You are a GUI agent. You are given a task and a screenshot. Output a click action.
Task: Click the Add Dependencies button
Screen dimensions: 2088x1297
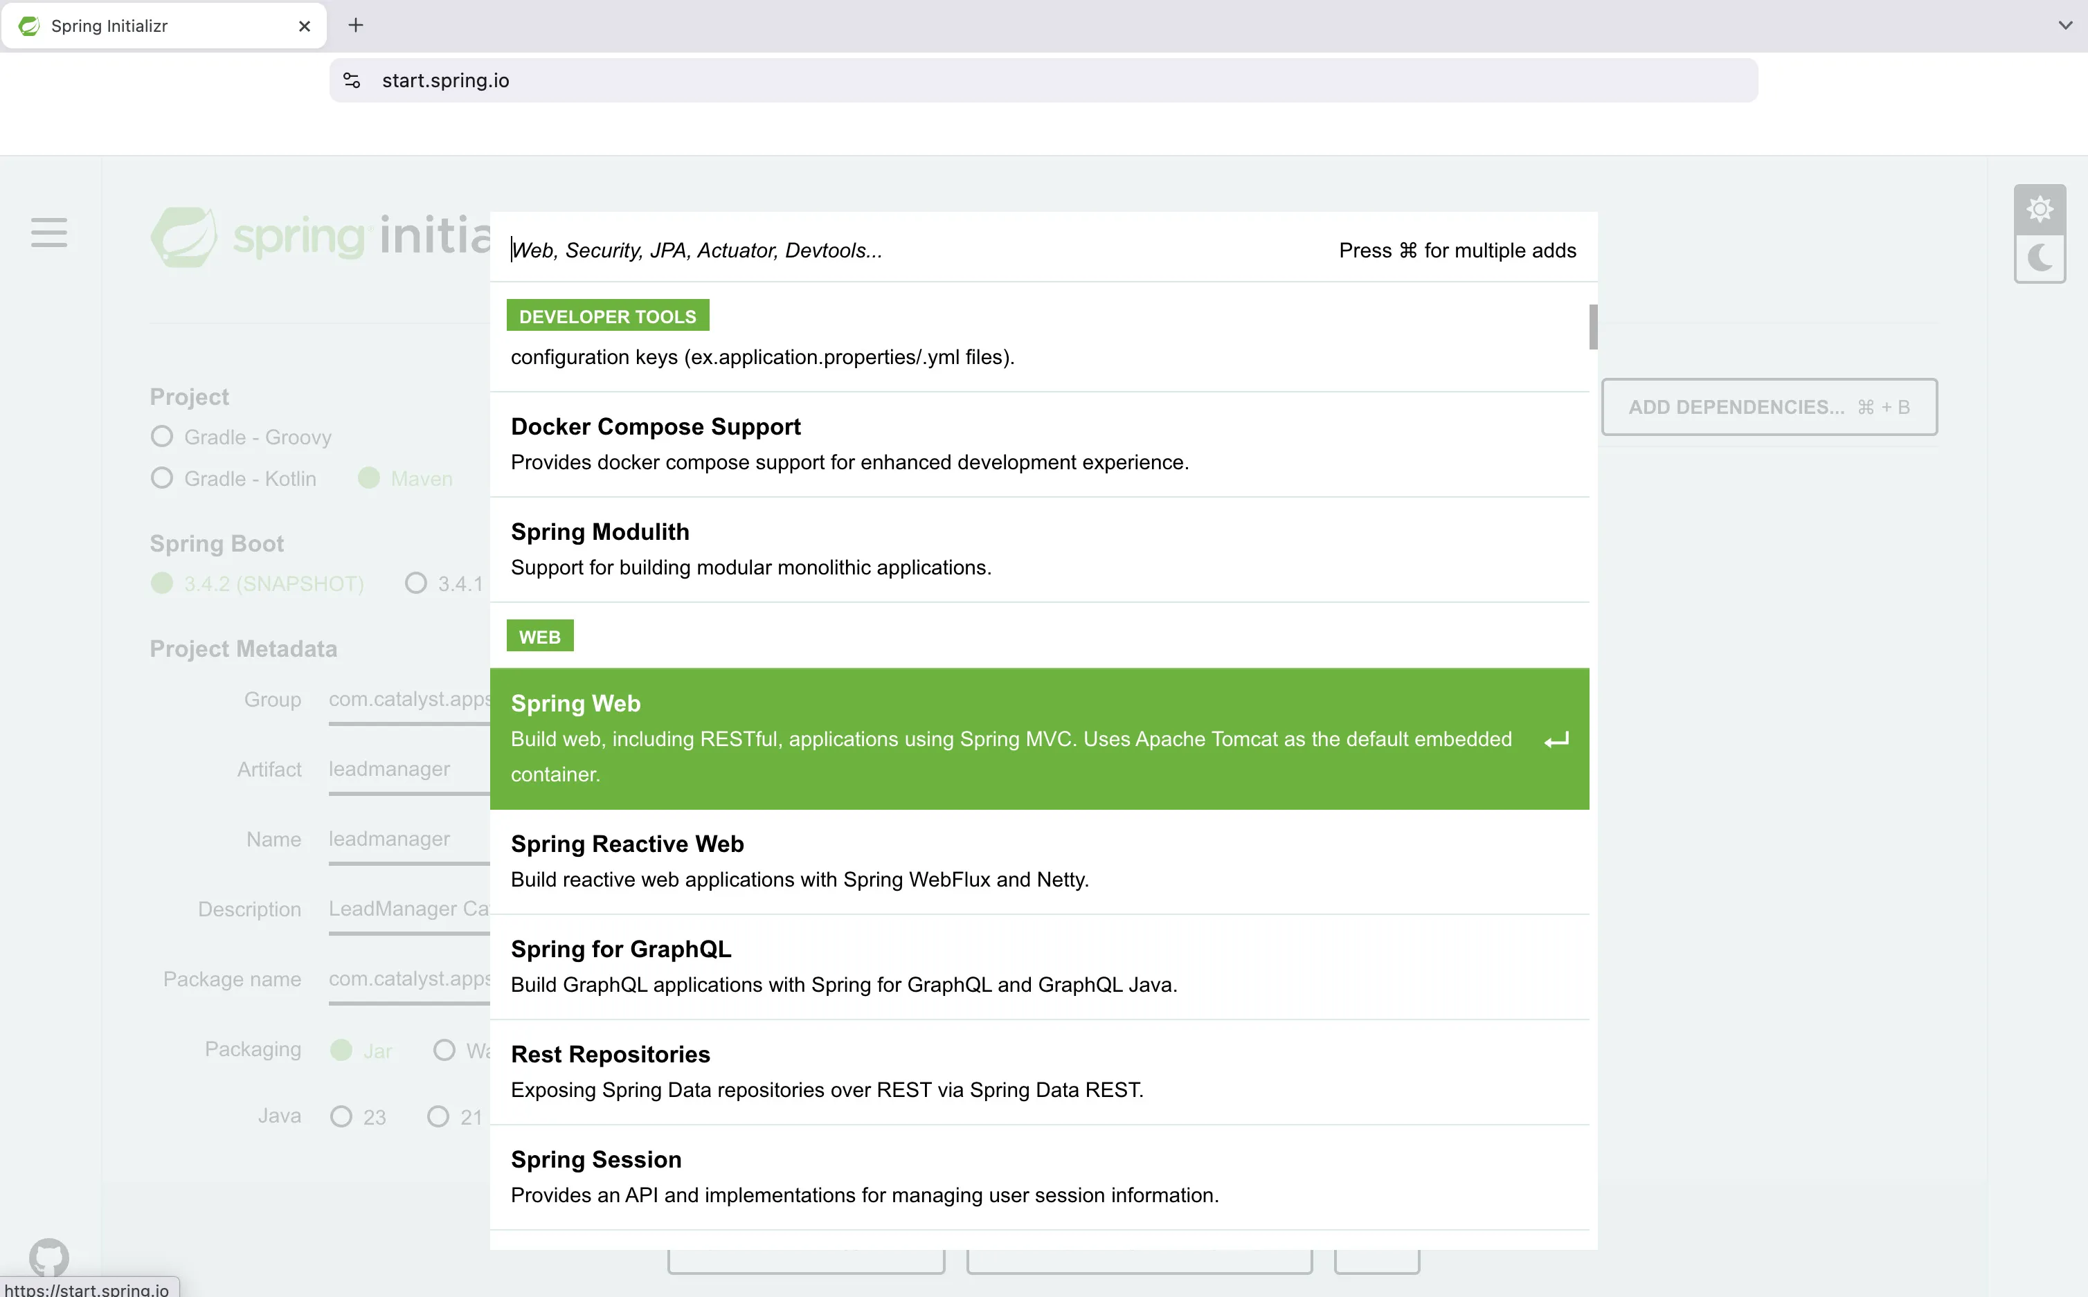tap(1769, 408)
